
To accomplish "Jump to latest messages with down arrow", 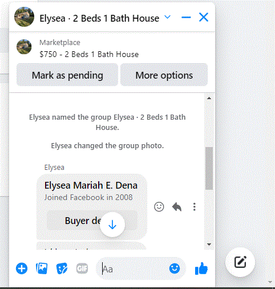I will point(112,225).
